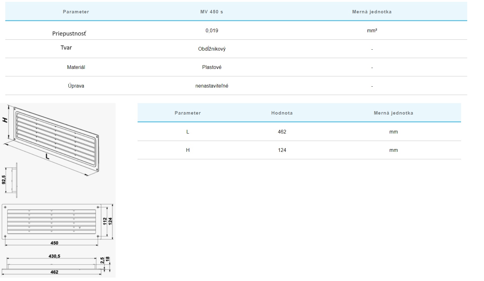Click the 124 value in the H row
Screen dimensions: 484x281
(x=282, y=150)
